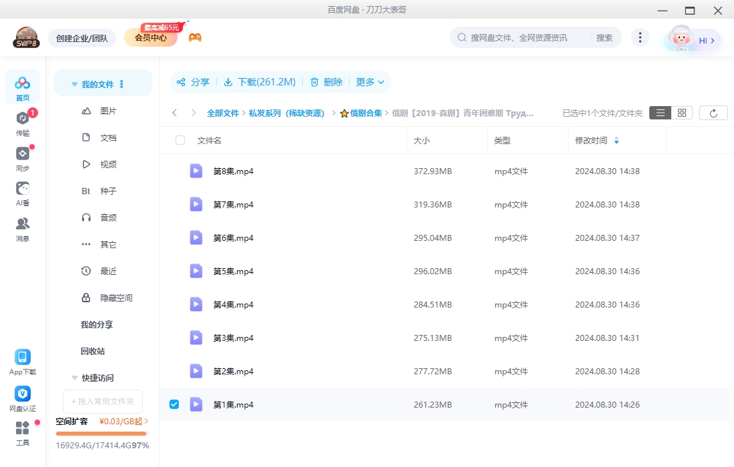Collapse the 我的文件 tree section

click(x=75, y=85)
